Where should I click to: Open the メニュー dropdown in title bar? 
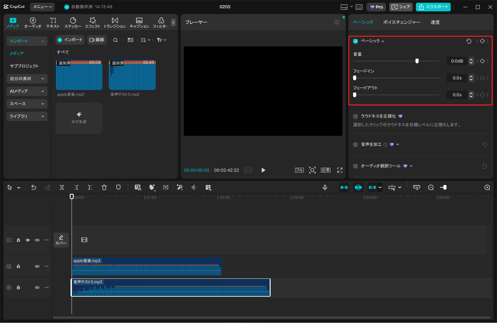point(42,7)
